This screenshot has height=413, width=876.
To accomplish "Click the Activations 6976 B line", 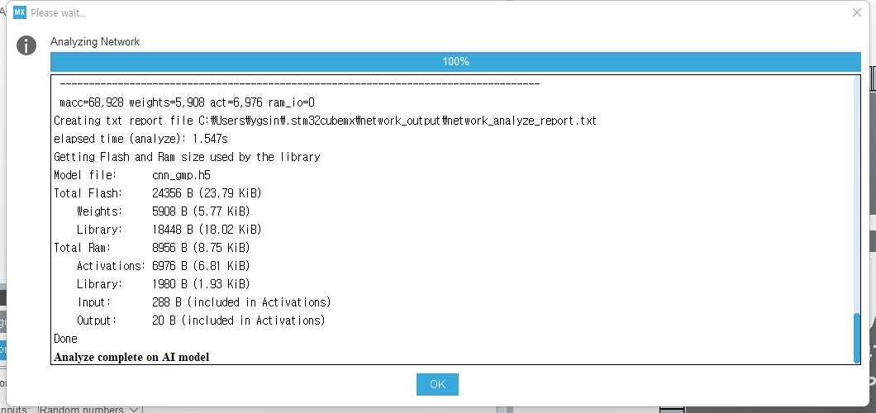I will pyautogui.click(x=163, y=266).
